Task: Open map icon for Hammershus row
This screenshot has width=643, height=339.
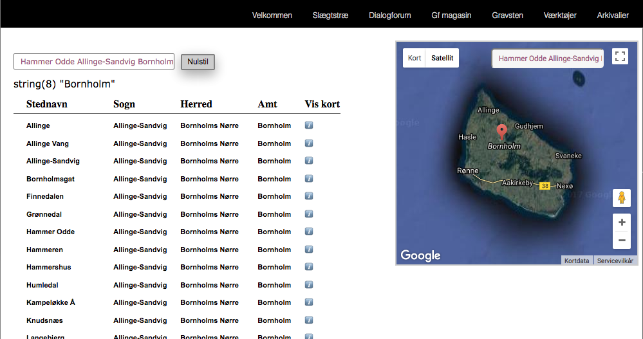Action: coord(309,267)
